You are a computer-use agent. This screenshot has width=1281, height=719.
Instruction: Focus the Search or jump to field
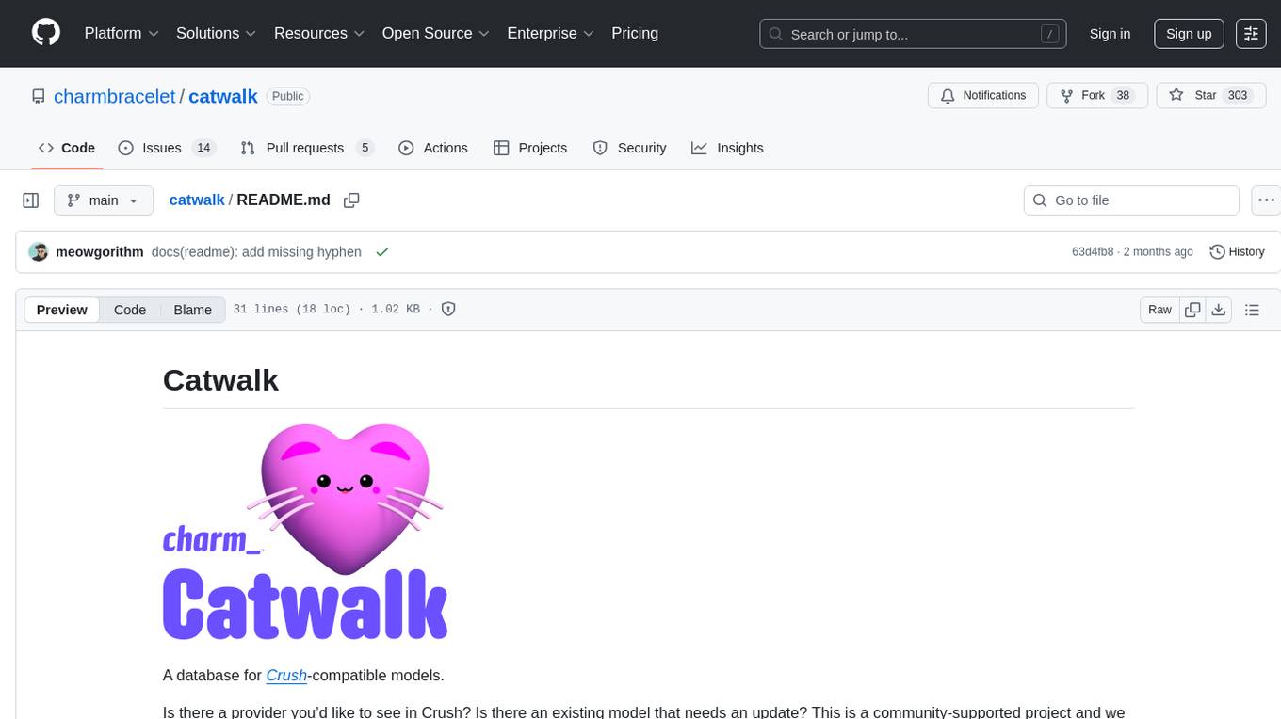(x=913, y=34)
